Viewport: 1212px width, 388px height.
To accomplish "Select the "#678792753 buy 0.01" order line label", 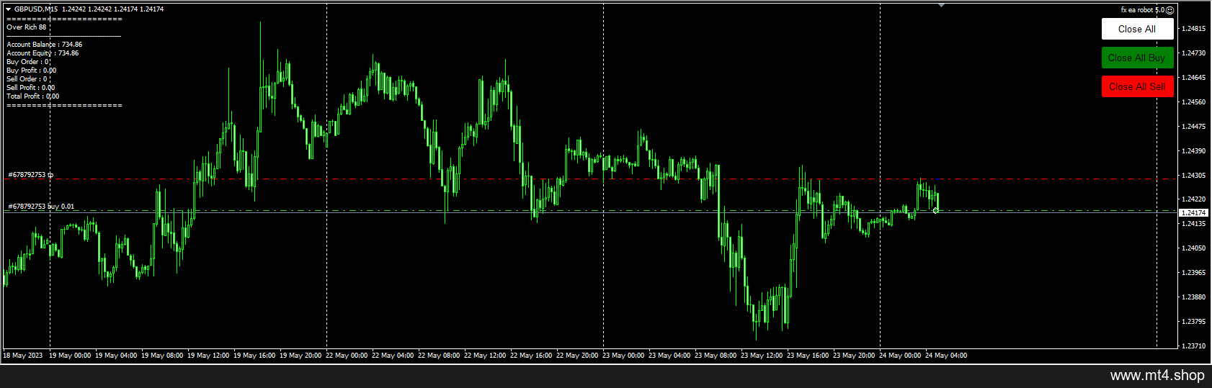I will pyautogui.click(x=41, y=207).
